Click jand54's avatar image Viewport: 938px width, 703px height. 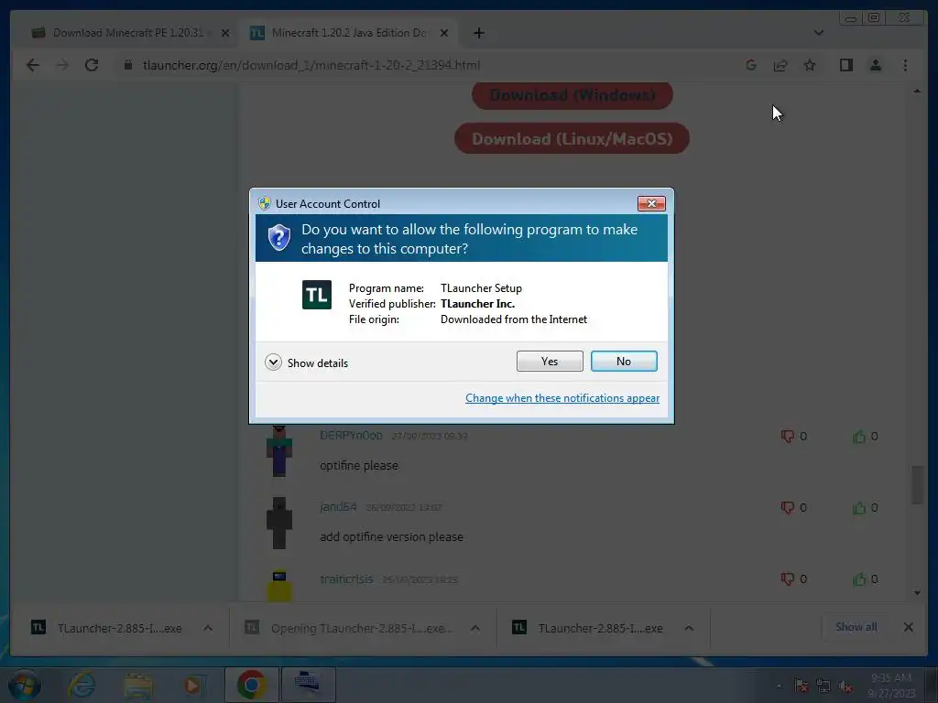[x=278, y=523]
